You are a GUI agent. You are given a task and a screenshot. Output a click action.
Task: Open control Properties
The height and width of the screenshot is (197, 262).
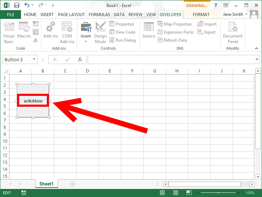pyautogui.click(x=122, y=24)
